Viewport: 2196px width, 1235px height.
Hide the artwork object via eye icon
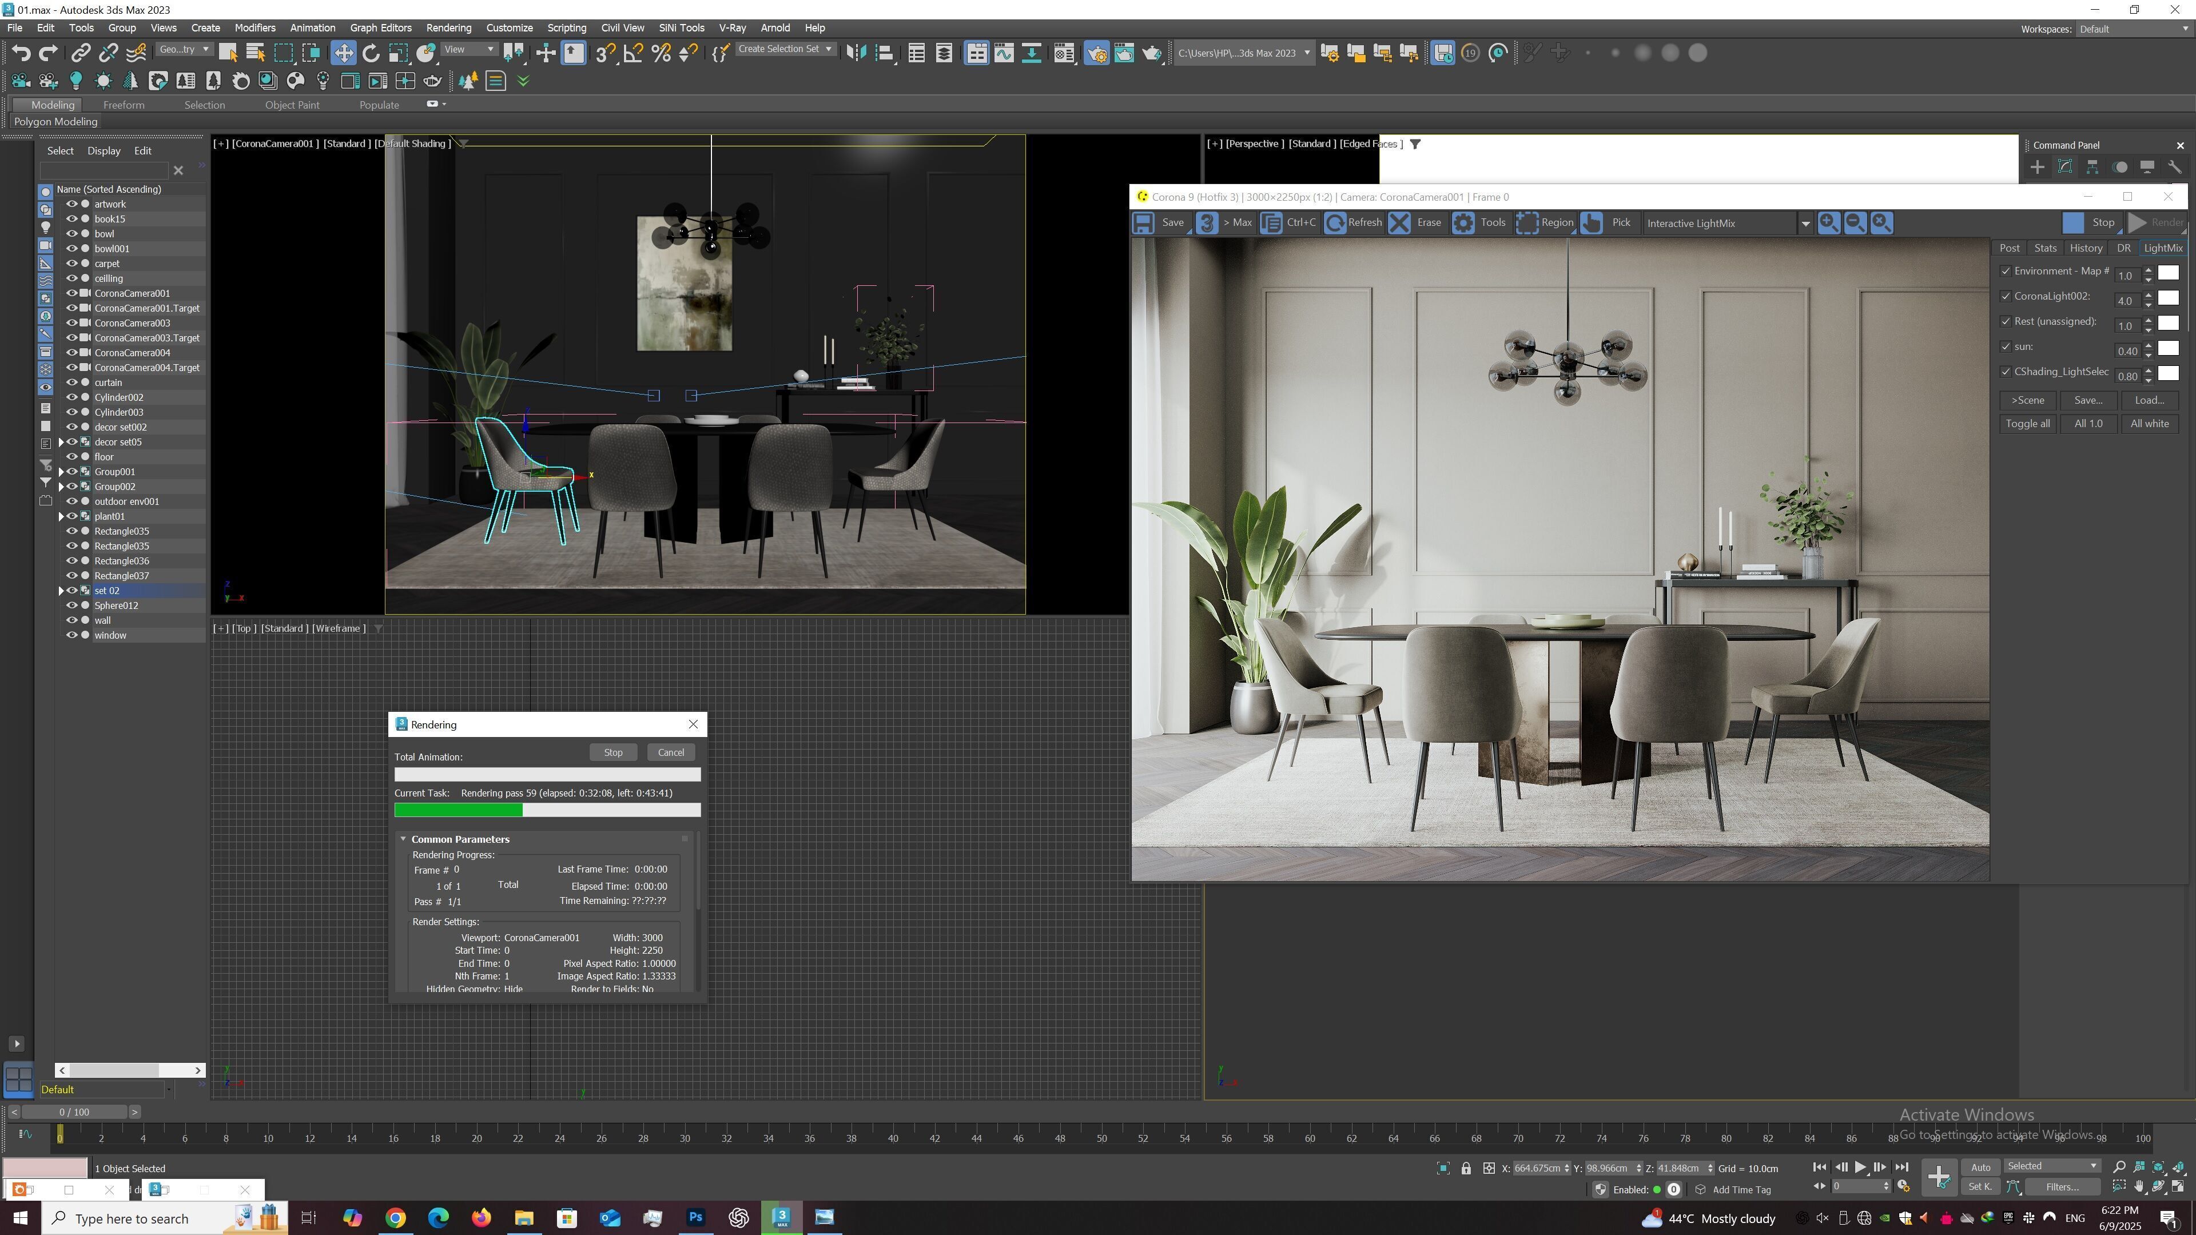pos(71,204)
